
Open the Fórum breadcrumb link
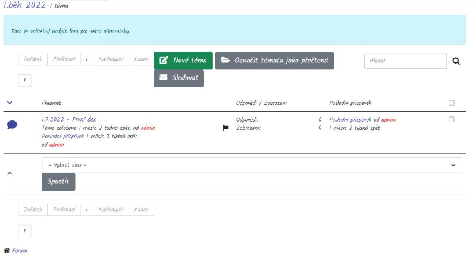[x=20, y=251]
